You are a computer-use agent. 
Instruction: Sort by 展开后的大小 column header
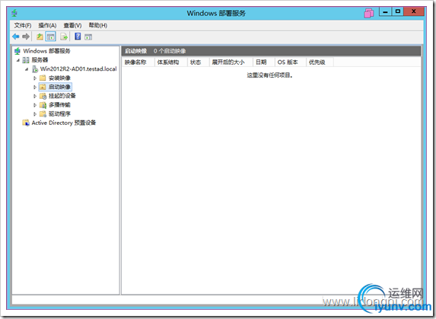[231, 62]
